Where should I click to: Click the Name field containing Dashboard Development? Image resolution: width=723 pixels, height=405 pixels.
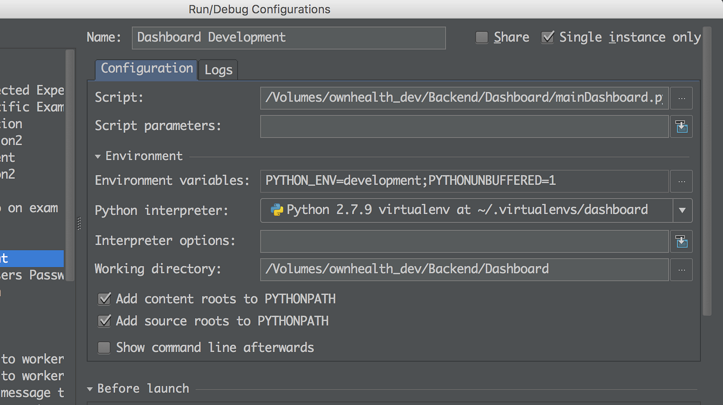[288, 37]
